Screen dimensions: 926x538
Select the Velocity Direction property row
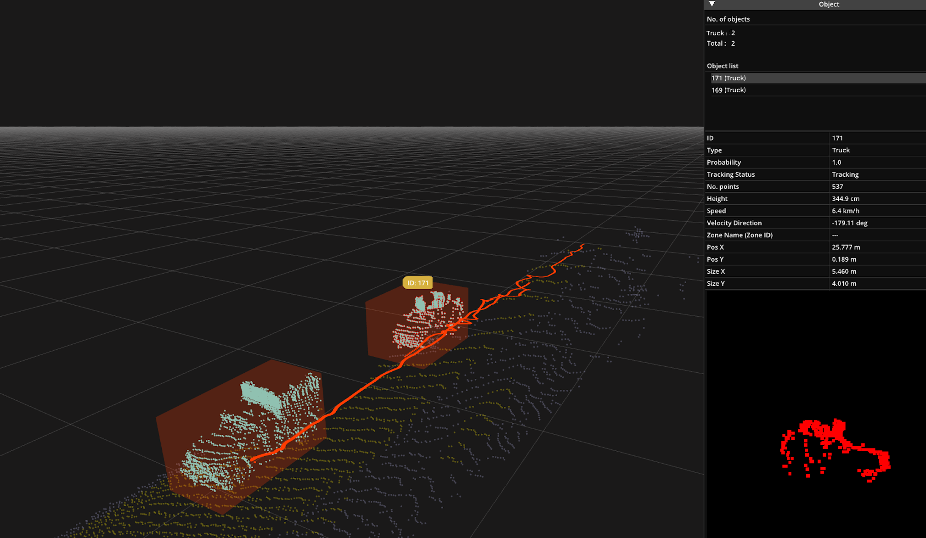click(734, 223)
